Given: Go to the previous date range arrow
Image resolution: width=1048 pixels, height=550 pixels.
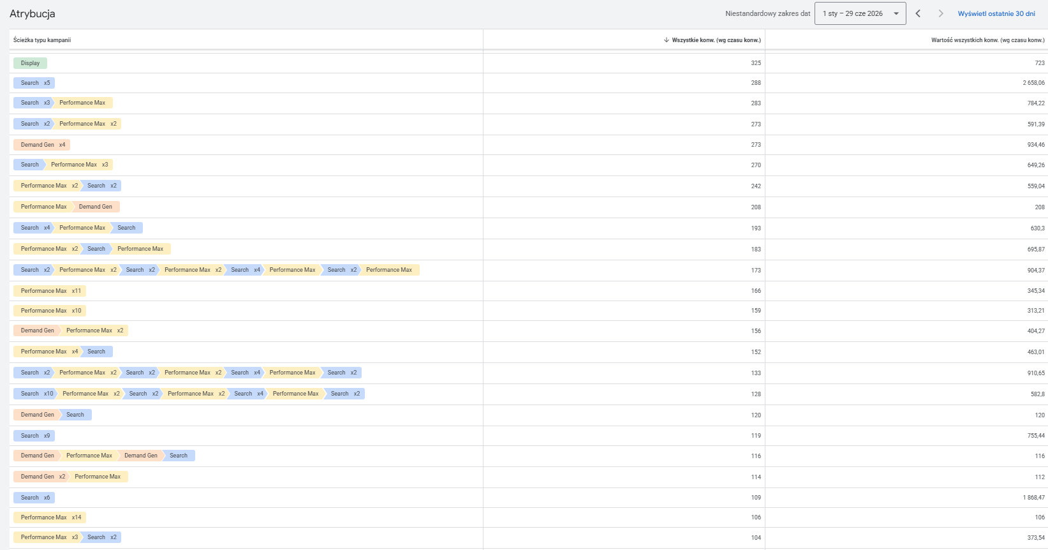Looking at the screenshot, I should pyautogui.click(x=918, y=13).
